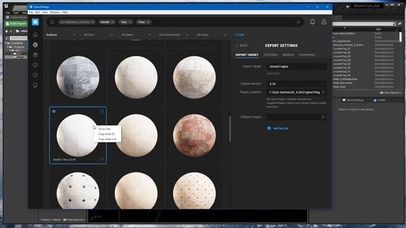Open the All Colors filter dropdown
The height and width of the screenshot is (228, 406).
211,35
